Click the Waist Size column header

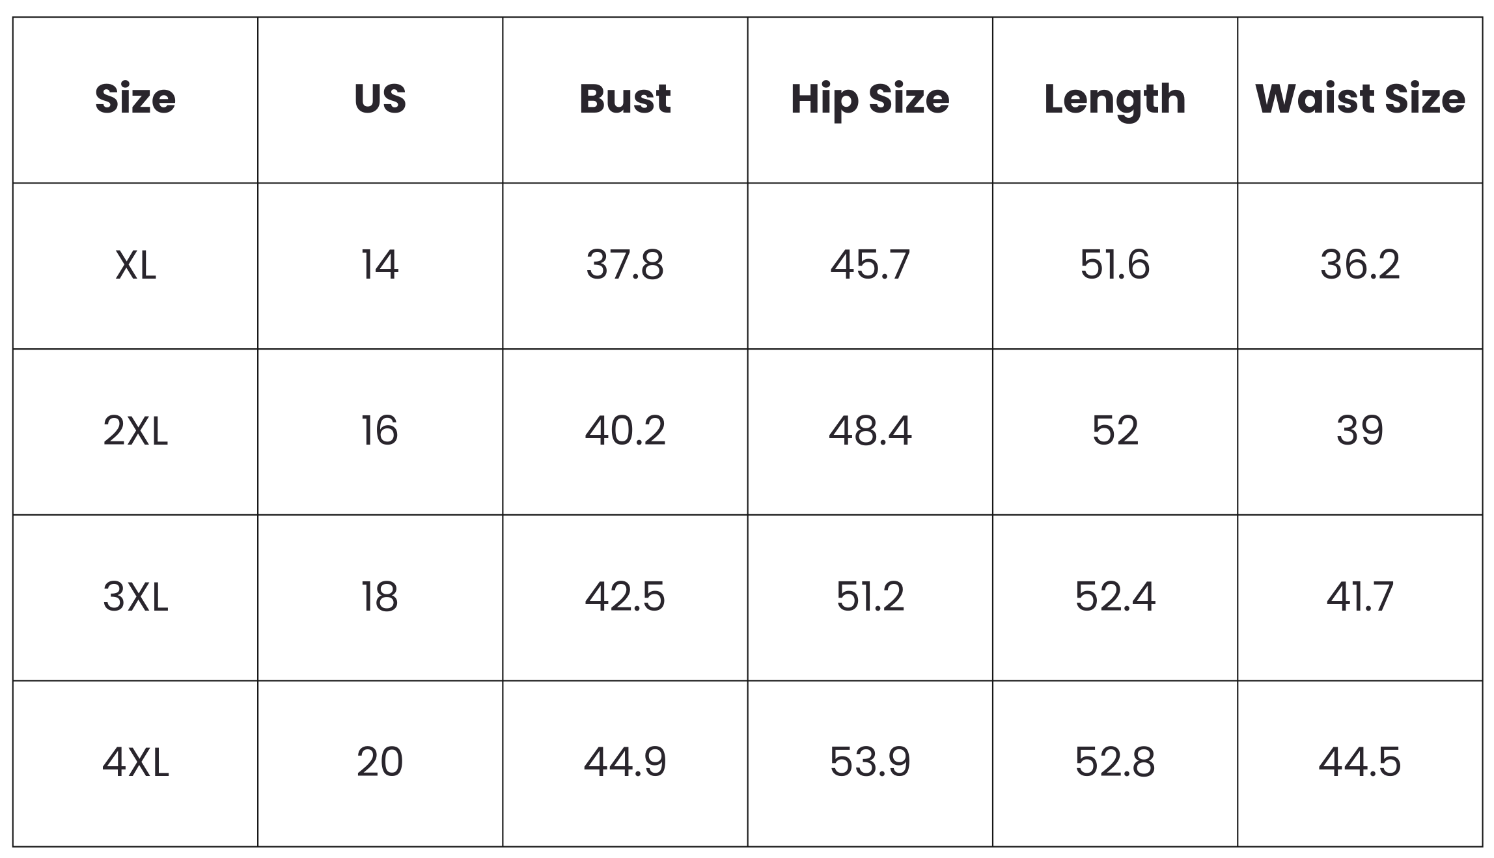(1360, 99)
